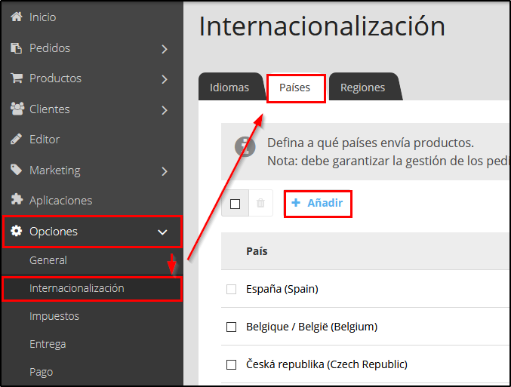Click the house icon beside Inicio

point(17,17)
